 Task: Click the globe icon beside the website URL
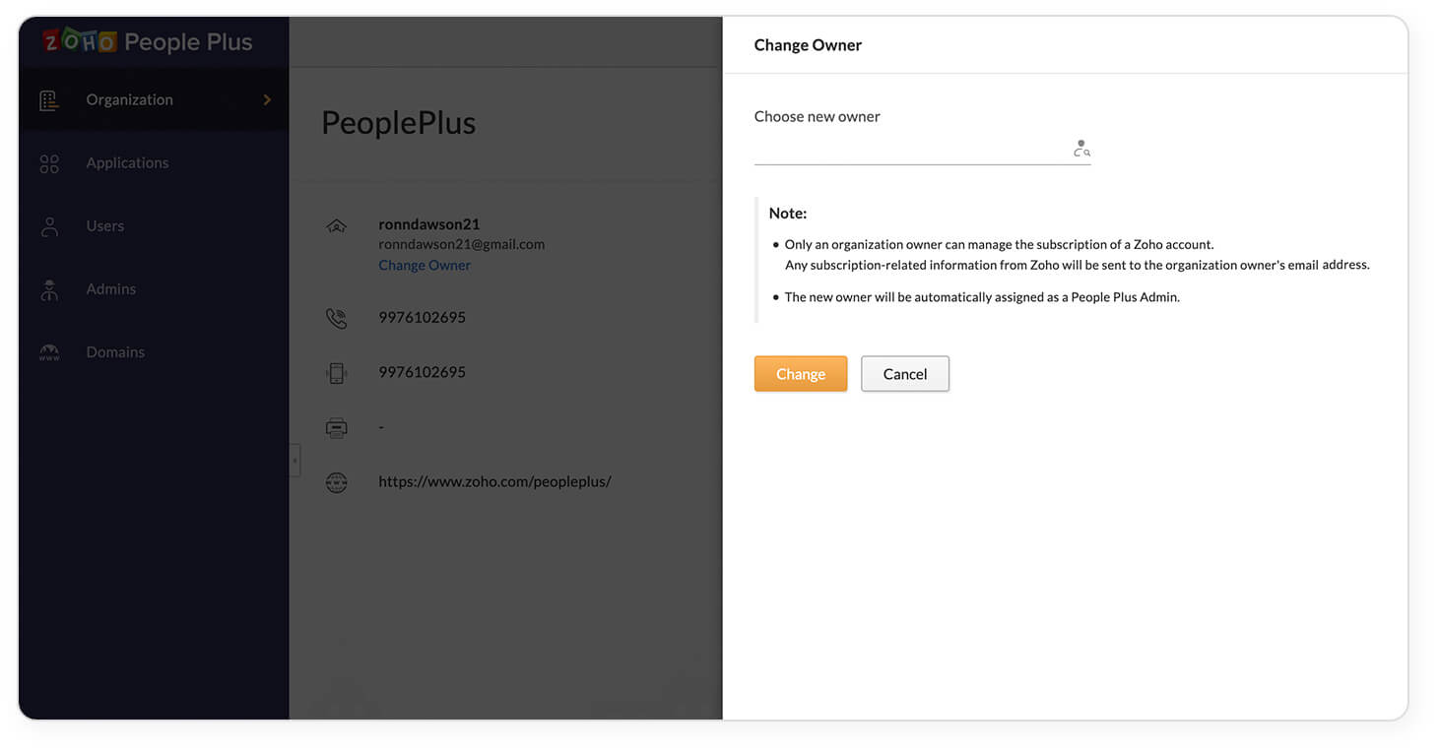(x=337, y=481)
